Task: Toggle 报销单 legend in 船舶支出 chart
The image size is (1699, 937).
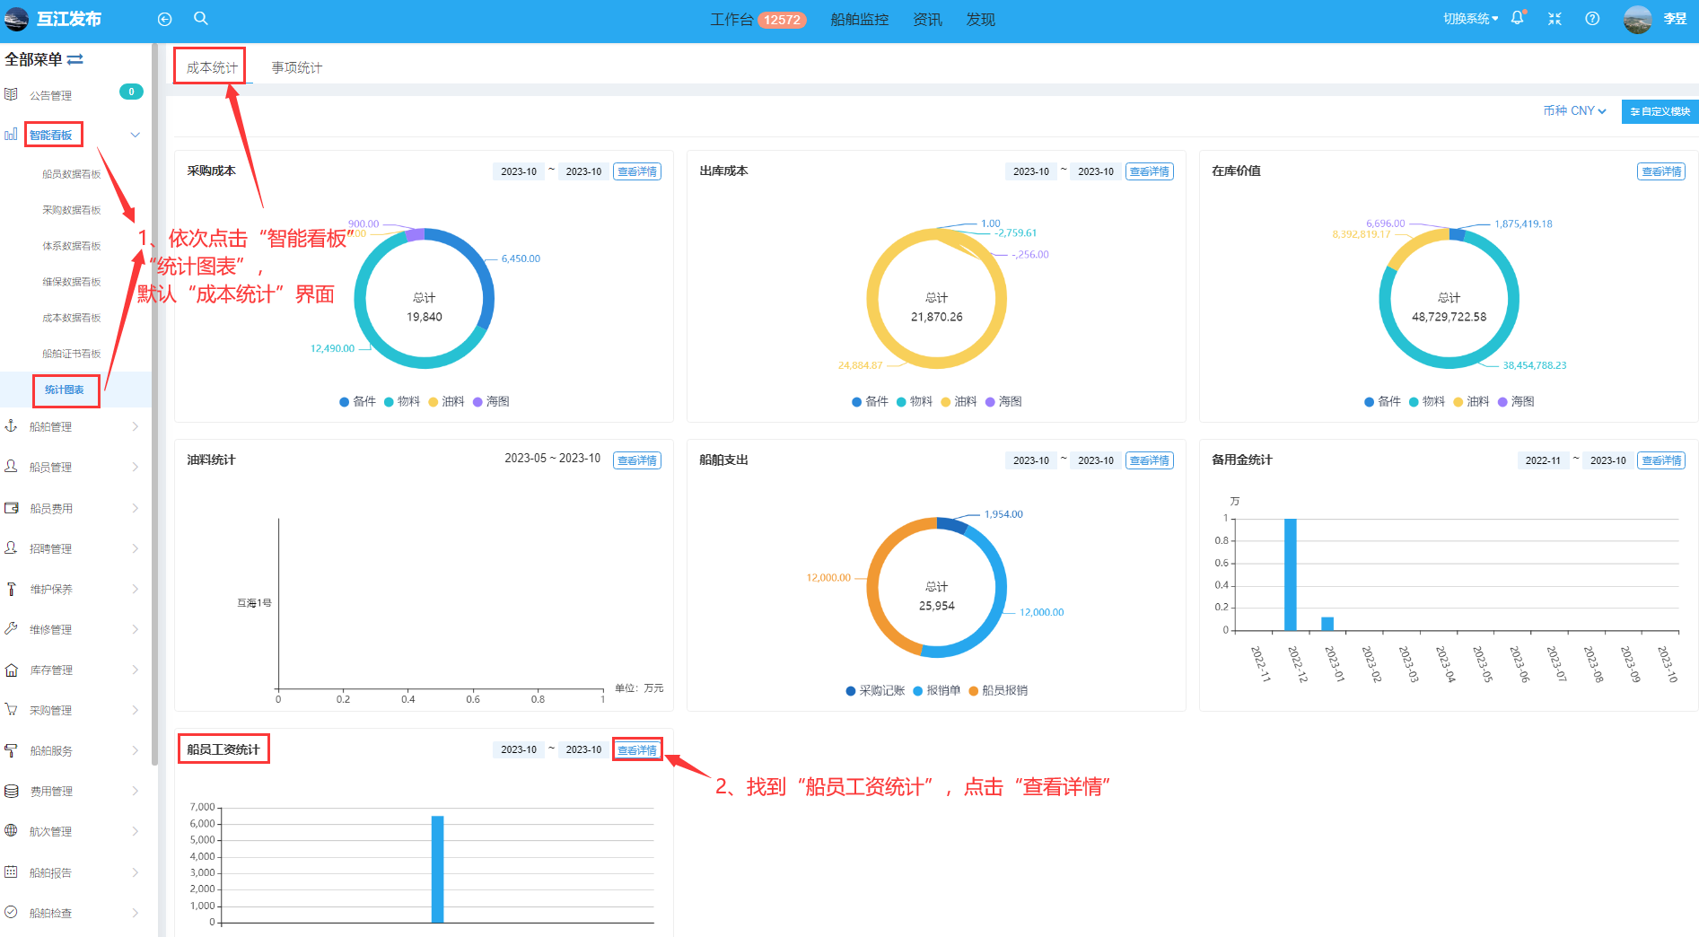Action: coord(936,690)
